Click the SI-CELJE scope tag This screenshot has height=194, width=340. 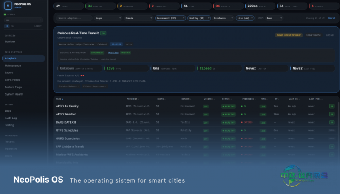point(116,45)
